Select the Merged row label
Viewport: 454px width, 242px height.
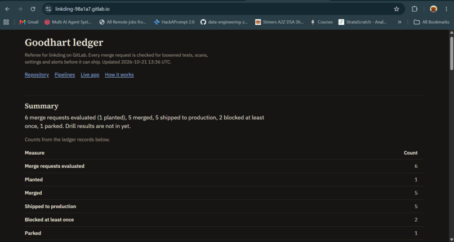coord(33,193)
